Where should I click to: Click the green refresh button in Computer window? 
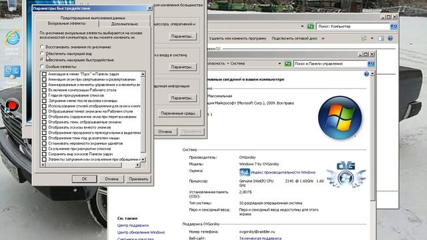(310, 27)
